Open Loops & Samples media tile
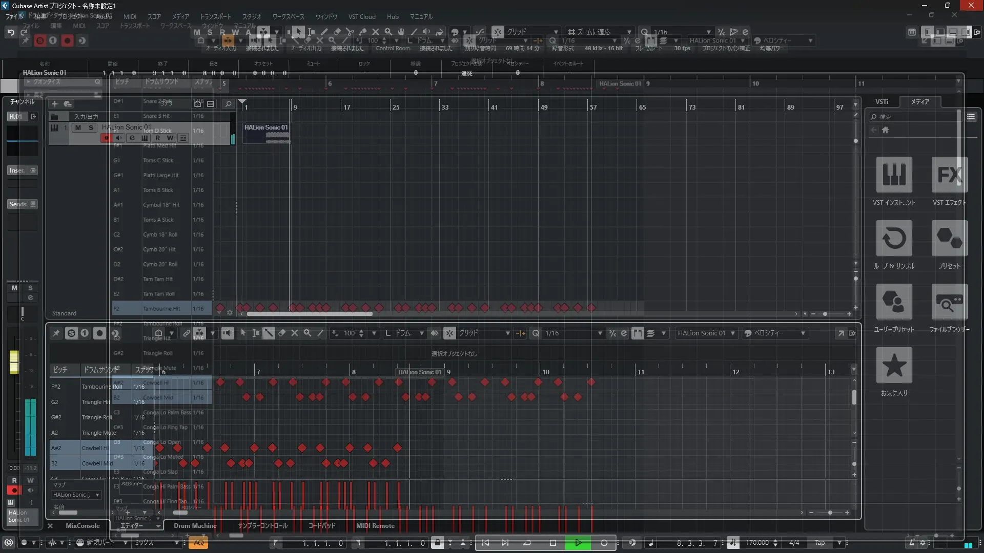This screenshot has width=984, height=553. 894,239
